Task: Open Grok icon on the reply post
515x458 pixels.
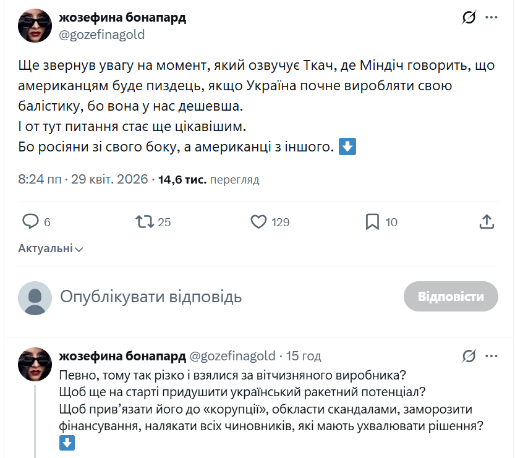Action: 469,357
